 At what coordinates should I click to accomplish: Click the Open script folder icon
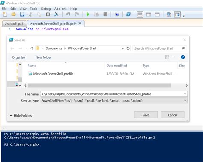14,15
